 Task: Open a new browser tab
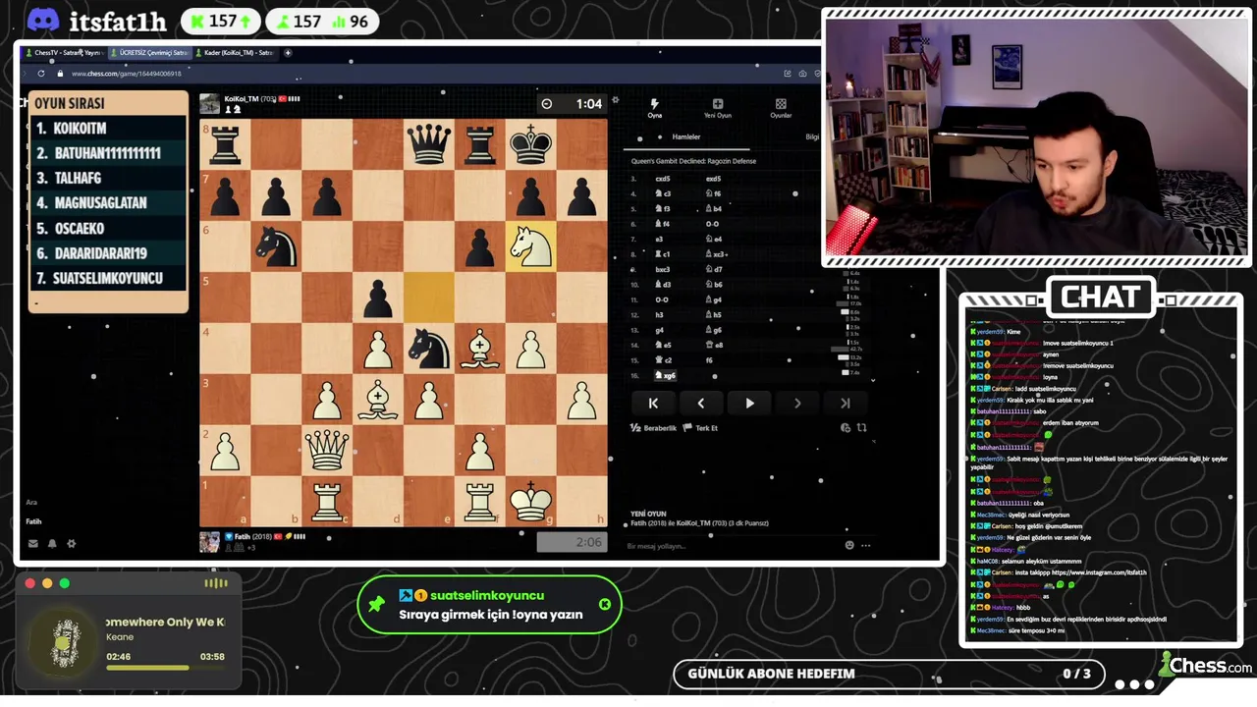(x=288, y=53)
